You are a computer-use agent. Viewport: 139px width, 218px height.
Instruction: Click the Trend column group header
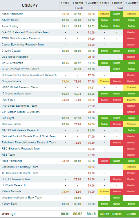(x=119, y=8)
